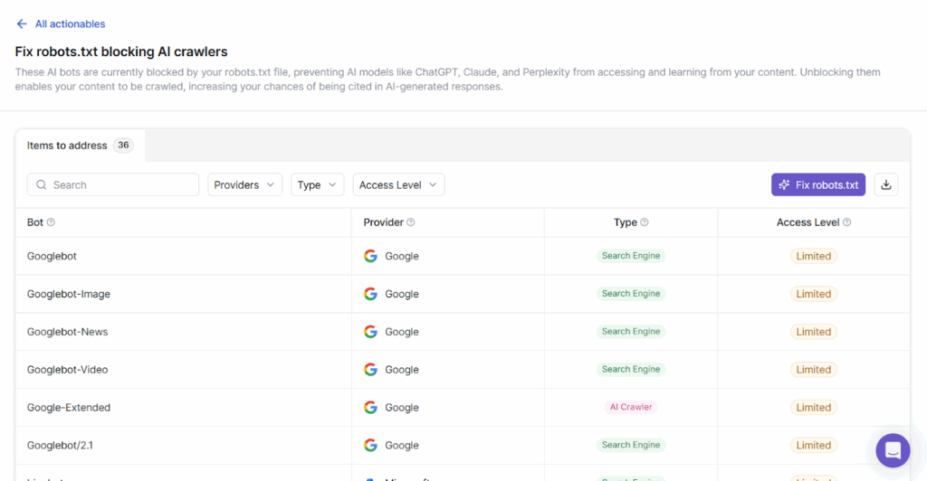Click the Limited badge in Googlebot-Video row
Viewport: 927px width, 481px height.
(x=814, y=370)
